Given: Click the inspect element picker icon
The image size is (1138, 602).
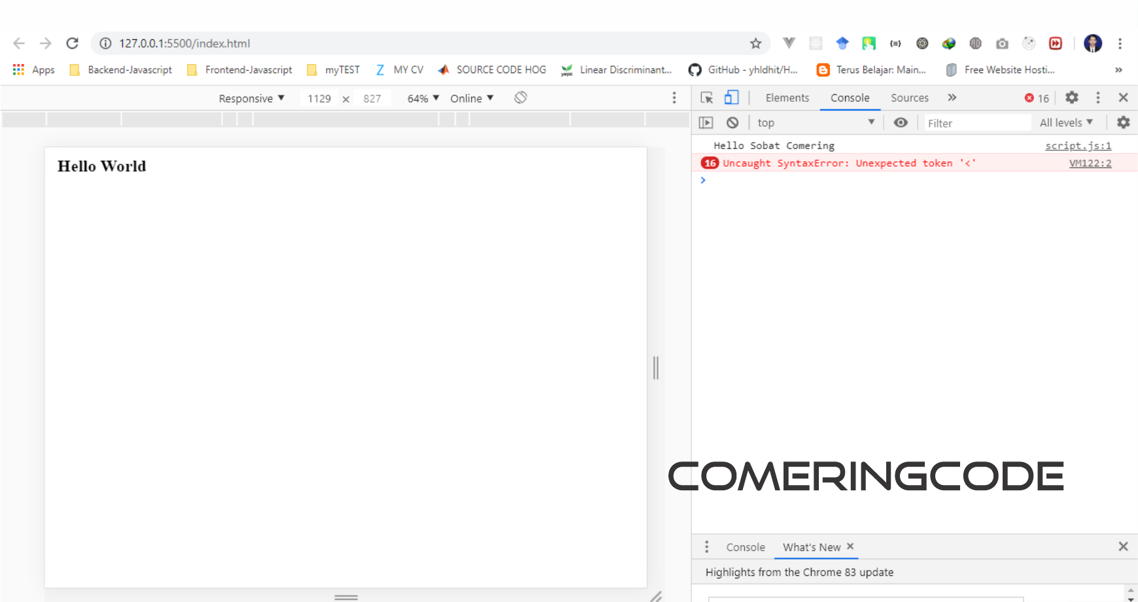Looking at the screenshot, I should (x=707, y=97).
